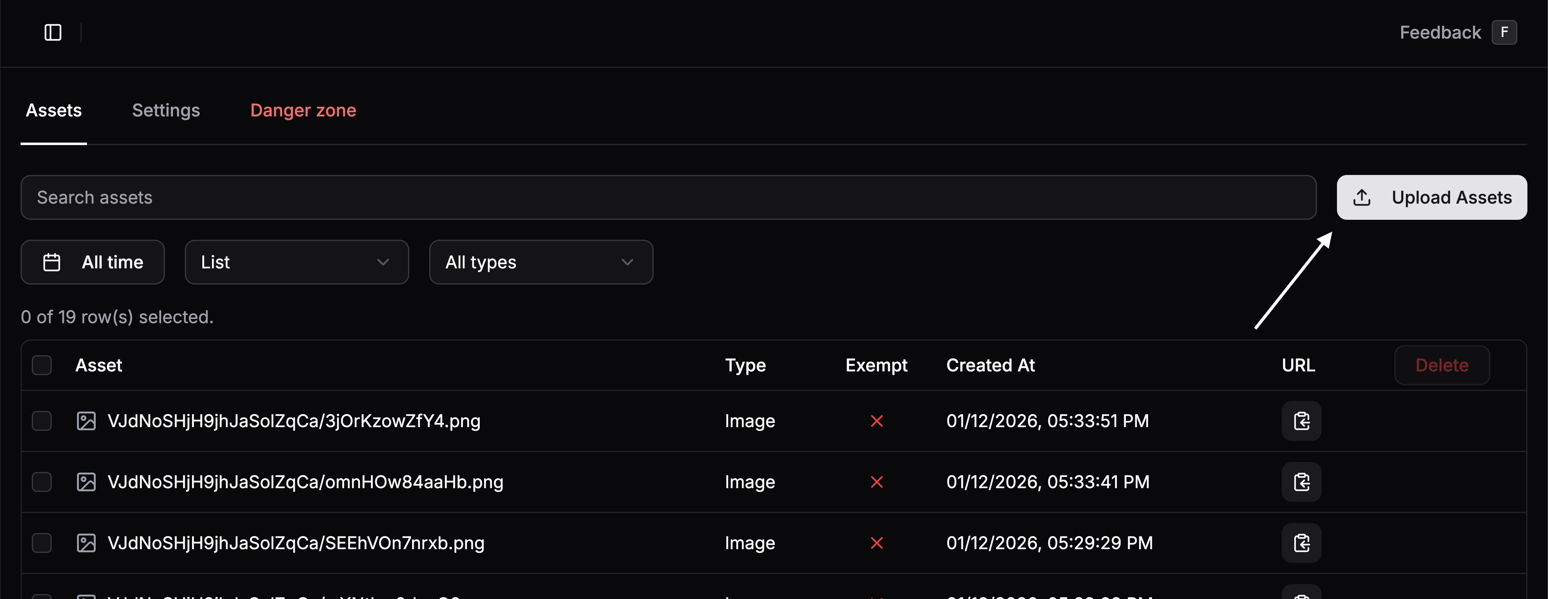Click the Delete button above the table
This screenshot has width=1548, height=599.
point(1442,365)
